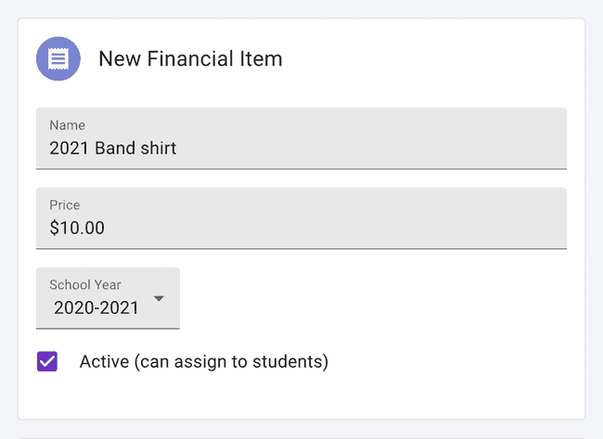
Task: Click the "$10.00" price value
Action: pyautogui.click(x=77, y=228)
